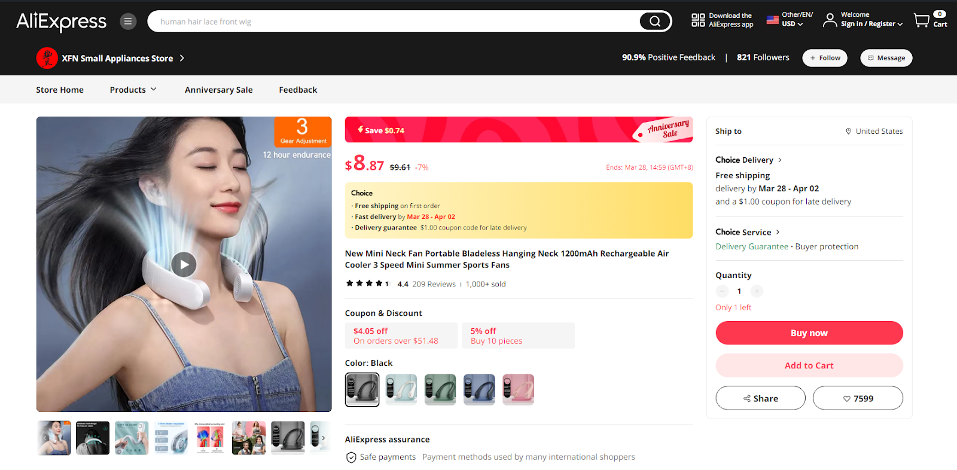
Task: Click the Delivery Guarantee link
Action: pyautogui.click(x=752, y=246)
